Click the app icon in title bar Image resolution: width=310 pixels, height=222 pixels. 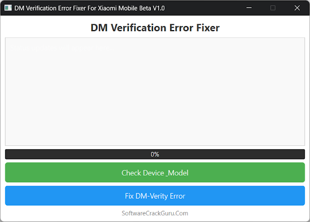click(8, 8)
